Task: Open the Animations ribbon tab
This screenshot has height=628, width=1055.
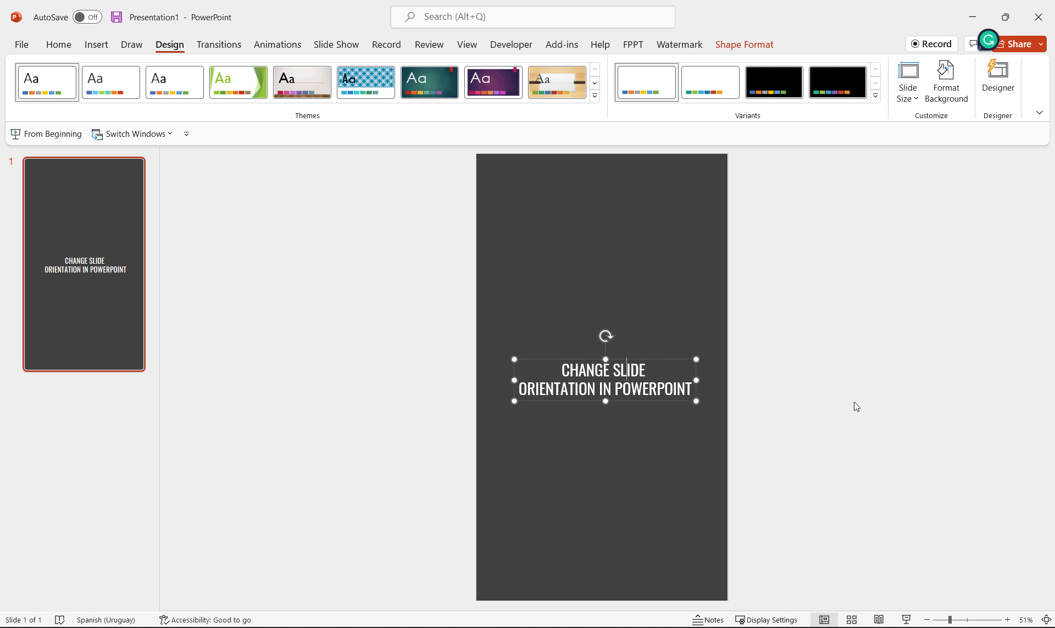Action: [276, 44]
